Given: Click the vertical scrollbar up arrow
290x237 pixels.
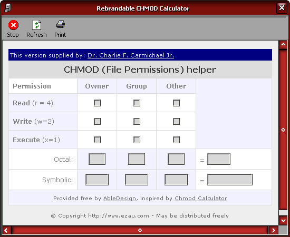Looking at the screenshot, I should click(283, 45).
